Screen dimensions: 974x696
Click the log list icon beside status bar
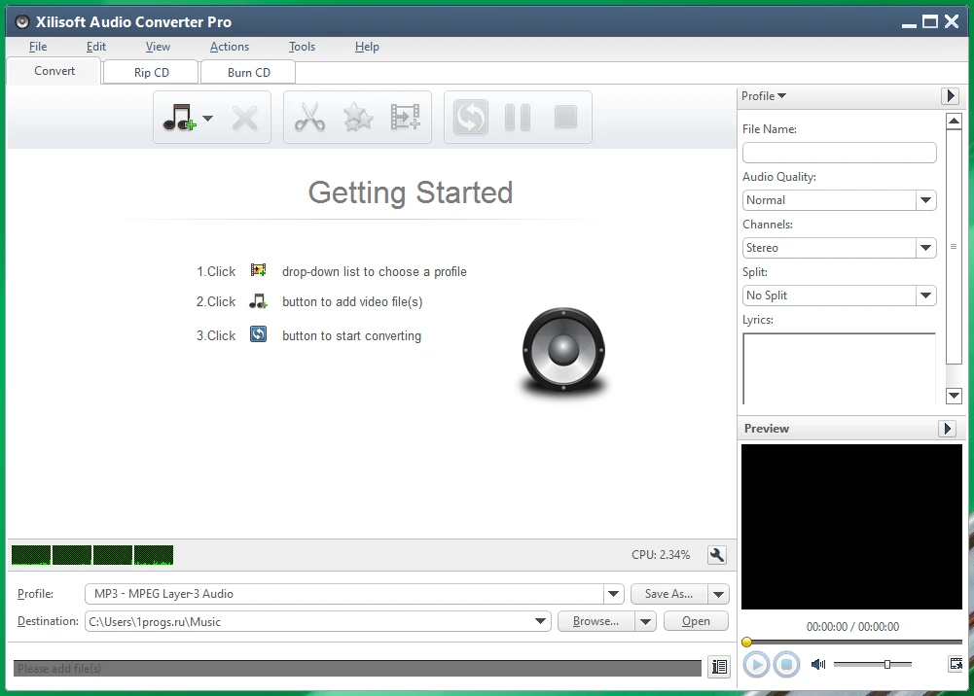point(719,667)
